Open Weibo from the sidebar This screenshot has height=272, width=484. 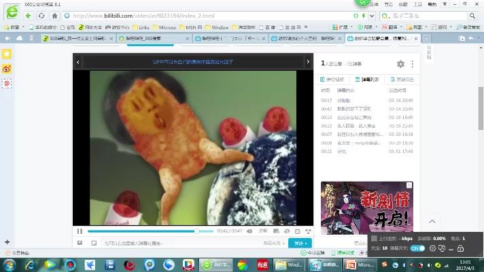[x=7, y=69]
